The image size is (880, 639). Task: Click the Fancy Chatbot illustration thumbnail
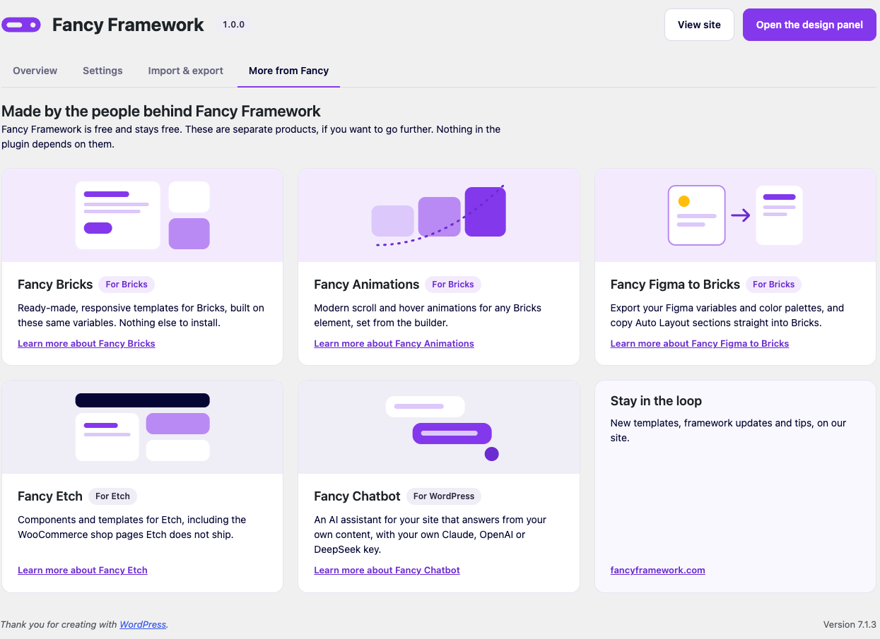[x=439, y=427]
